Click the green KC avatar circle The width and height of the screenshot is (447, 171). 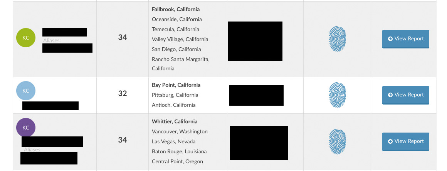point(26,38)
